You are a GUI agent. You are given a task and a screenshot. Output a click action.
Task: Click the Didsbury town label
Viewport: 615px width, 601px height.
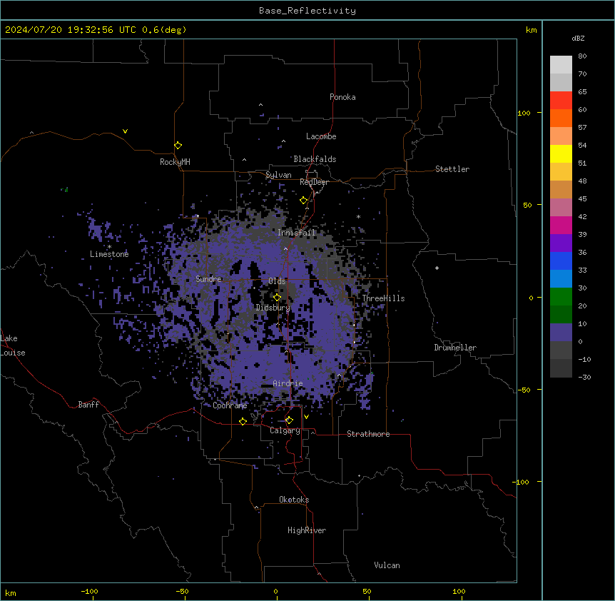pos(273,308)
